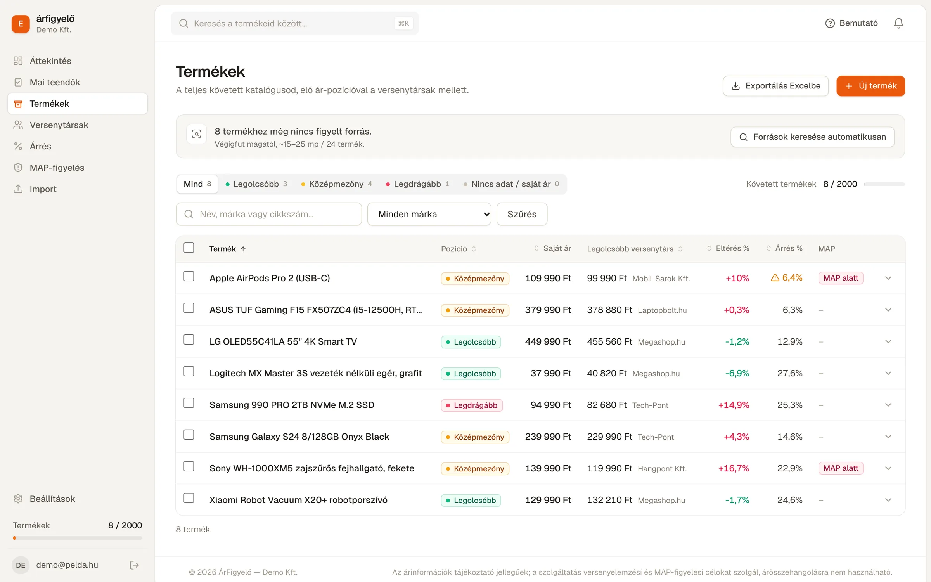931x582 pixels.
Task: Click the Mai teendők checklist icon
Action: (x=18, y=82)
